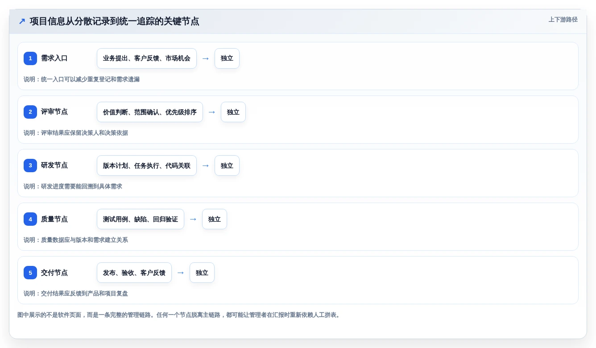Click the arrow in the 研发节点 row
The width and height of the screenshot is (596, 348).
[206, 166]
